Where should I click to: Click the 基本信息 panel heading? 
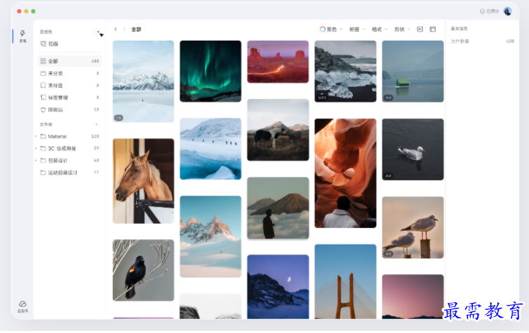point(459,29)
